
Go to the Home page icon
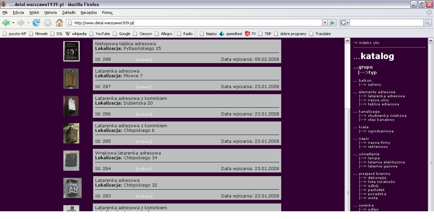tap(59, 23)
